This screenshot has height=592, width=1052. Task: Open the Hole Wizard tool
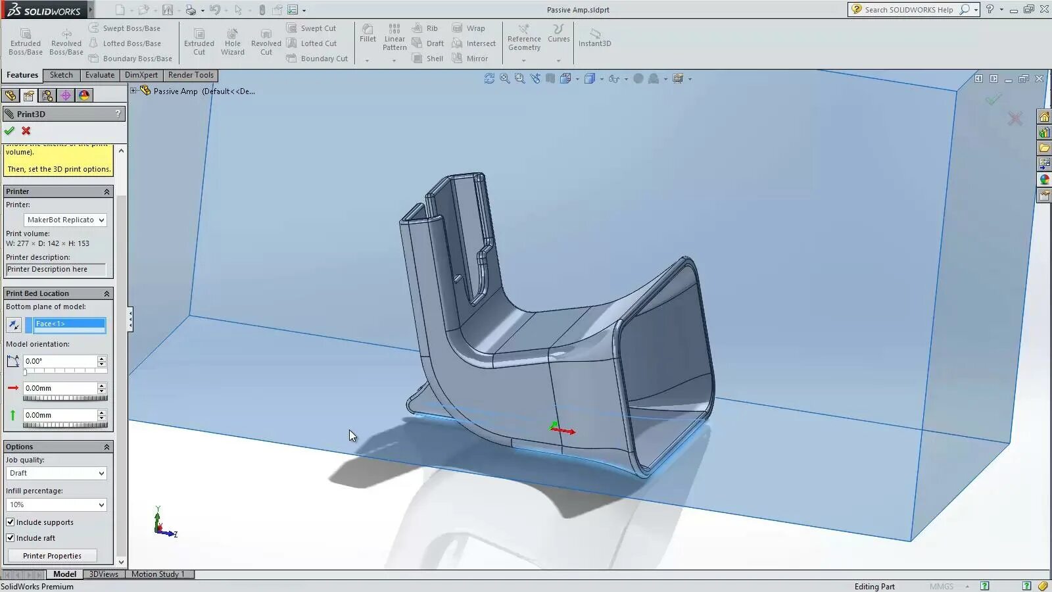tap(232, 41)
